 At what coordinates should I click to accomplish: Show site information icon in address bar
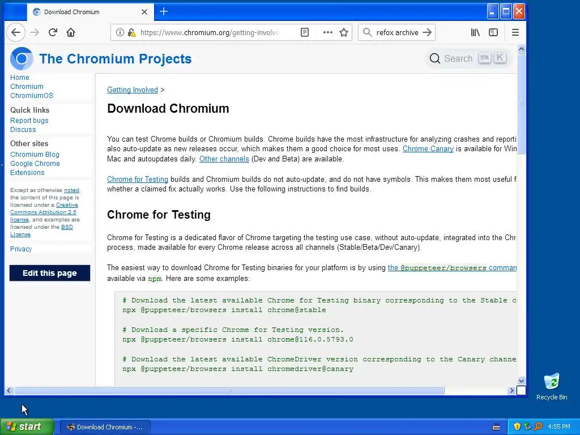[x=120, y=32]
